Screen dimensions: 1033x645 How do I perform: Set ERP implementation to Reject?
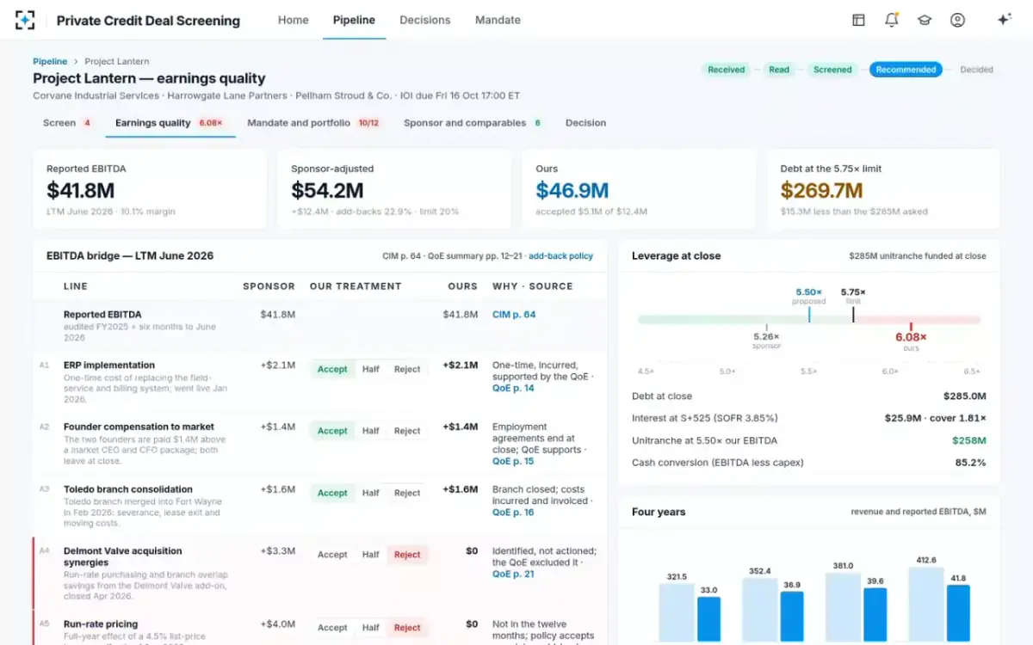click(407, 369)
